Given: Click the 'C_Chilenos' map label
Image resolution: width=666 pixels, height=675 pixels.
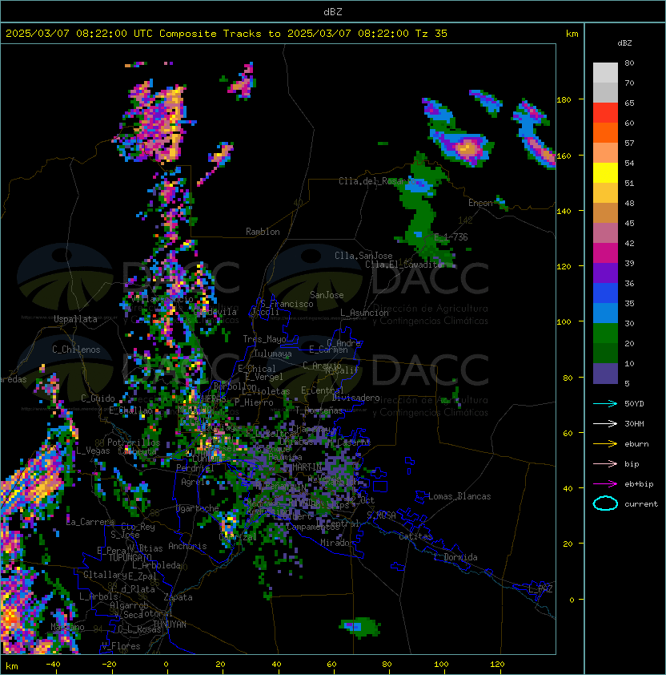Looking at the screenshot, I should point(76,350).
